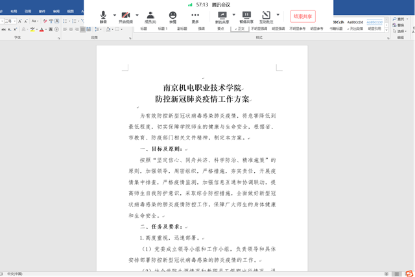Mute the microphone in Tencent Meeting

tap(103, 17)
